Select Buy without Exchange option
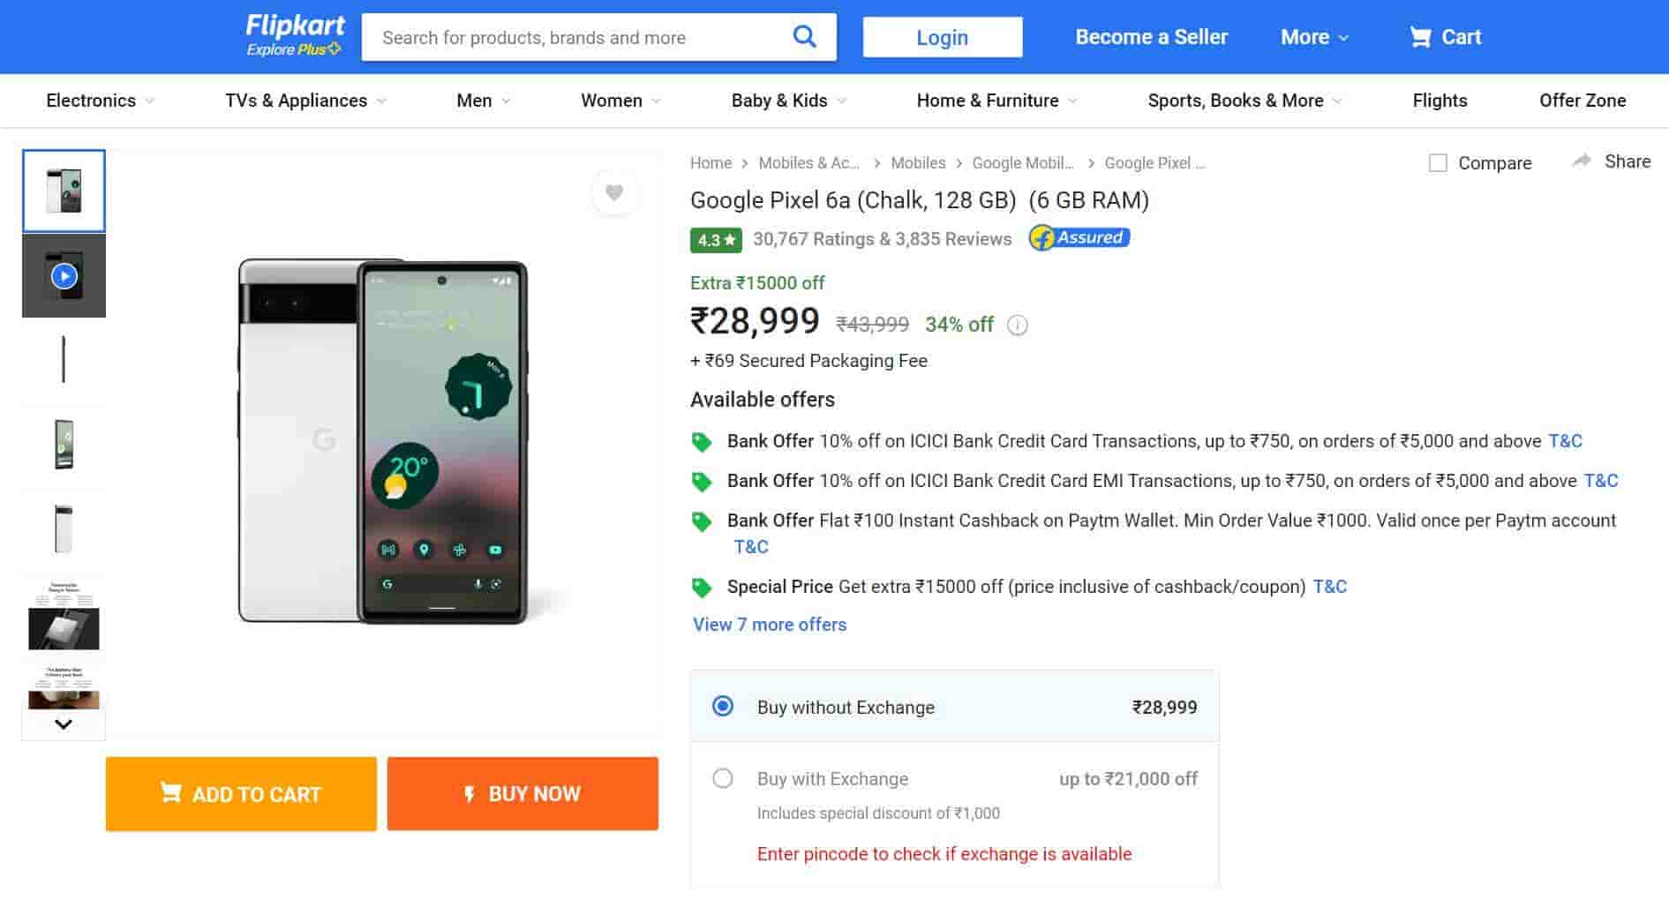The width and height of the screenshot is (1669, 922). click(x=723, y=706)
